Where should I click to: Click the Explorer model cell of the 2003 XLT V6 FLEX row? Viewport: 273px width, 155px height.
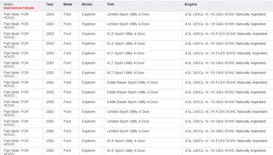89,53
